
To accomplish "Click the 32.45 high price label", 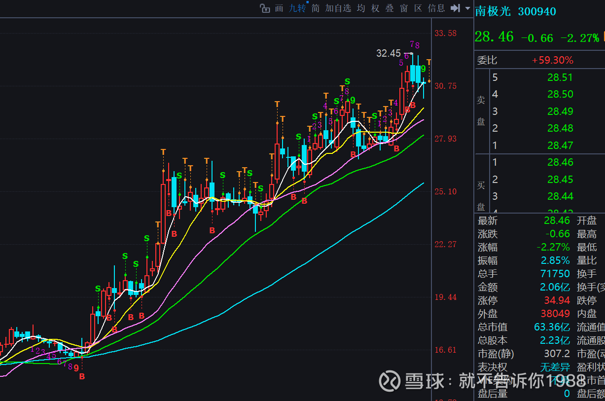I will [x=389, y=53].
